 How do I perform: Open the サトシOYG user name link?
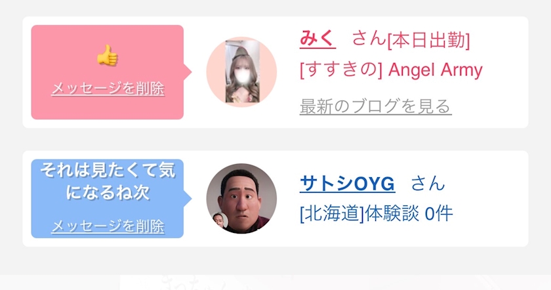pos(347,184)
